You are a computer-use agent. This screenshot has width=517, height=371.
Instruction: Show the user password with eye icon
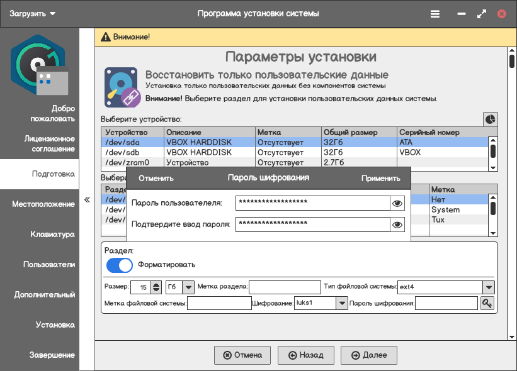[x=397, y=203]
